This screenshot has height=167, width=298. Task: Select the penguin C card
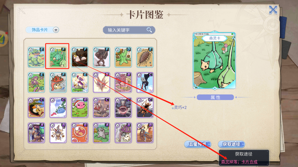(x=36, y=108)
